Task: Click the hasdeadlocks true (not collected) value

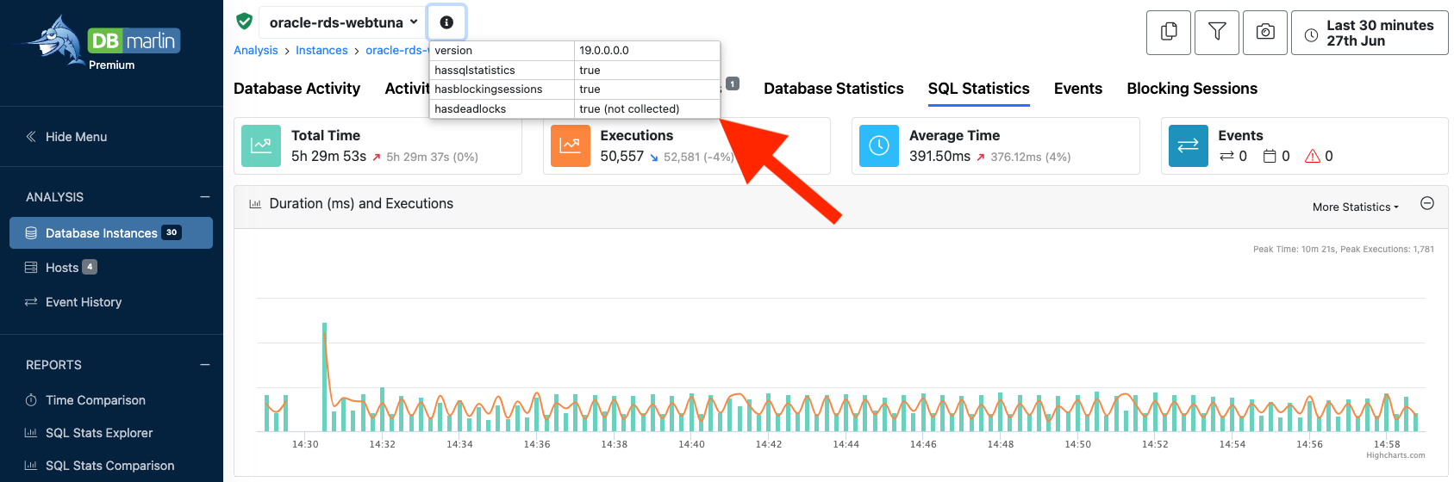Action: point(629,109)
